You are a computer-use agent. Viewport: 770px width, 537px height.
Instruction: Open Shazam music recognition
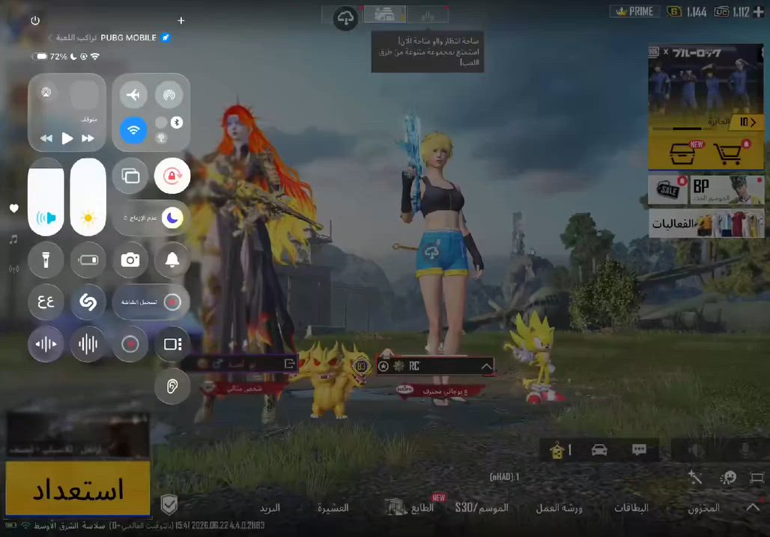click(88, 302)
